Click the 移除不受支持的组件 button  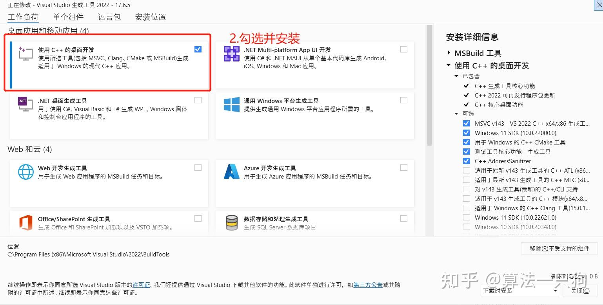click(559, 248)
